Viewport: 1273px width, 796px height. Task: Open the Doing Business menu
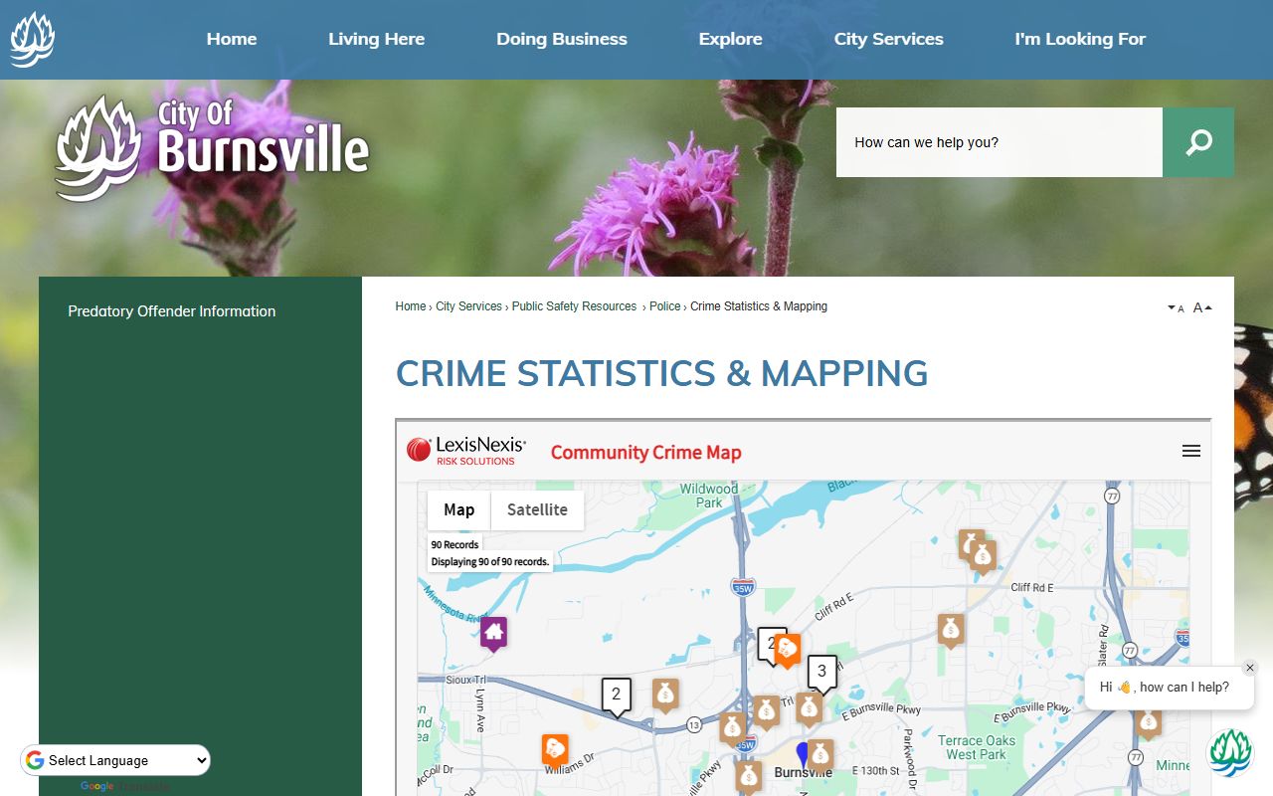562,40
